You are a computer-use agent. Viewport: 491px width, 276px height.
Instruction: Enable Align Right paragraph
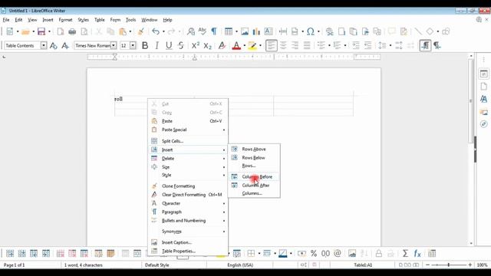pyautogui.click(x=295, y=45)
